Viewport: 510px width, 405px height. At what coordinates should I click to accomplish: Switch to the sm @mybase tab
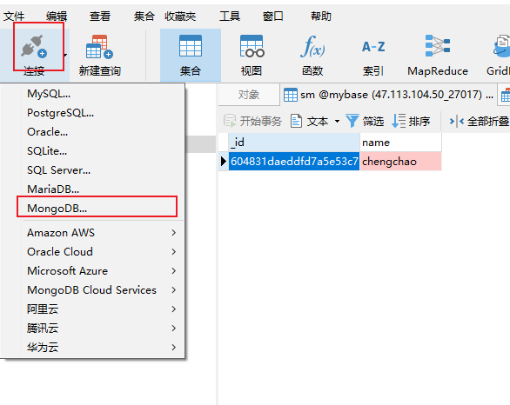(x=389, y=95)
